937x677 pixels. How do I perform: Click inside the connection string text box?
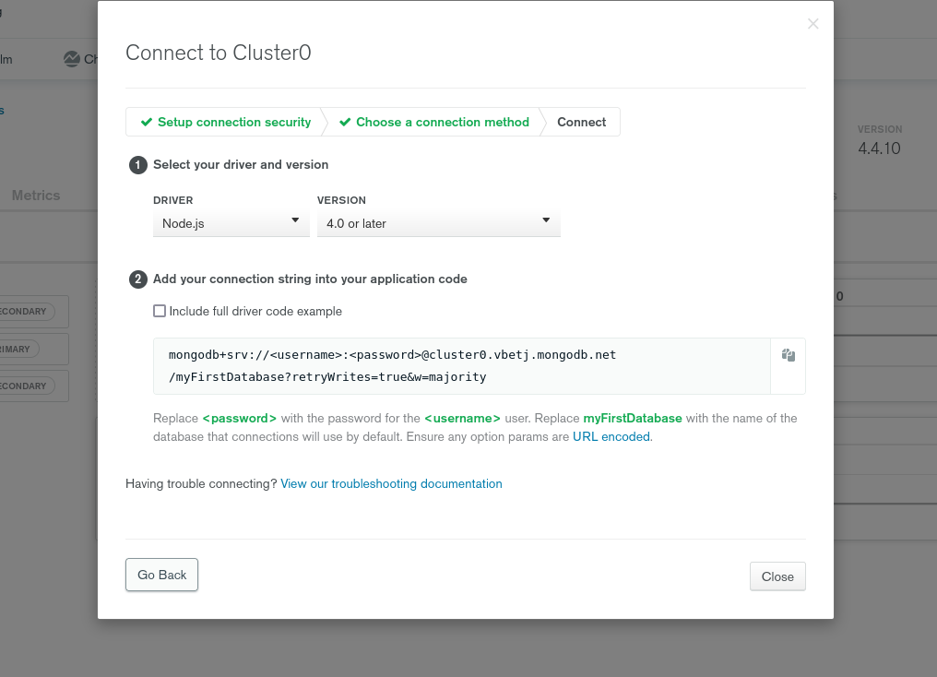click(x=462, y=366)
